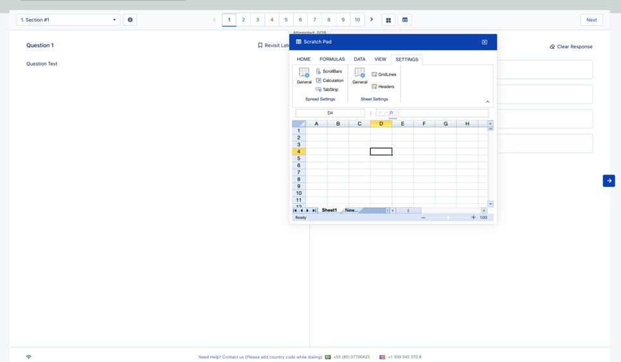Click the insert function fx icon
Image resolution: width=621 pixels, height=362 pixels.
tap(391, 113)
